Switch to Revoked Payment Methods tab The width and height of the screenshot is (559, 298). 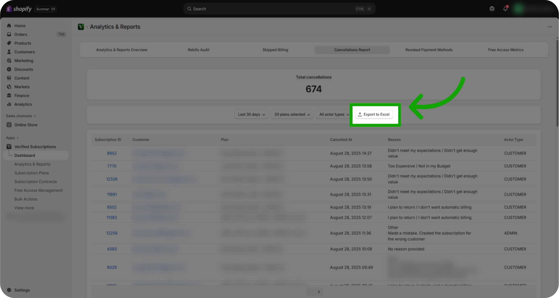click(429, 50)
